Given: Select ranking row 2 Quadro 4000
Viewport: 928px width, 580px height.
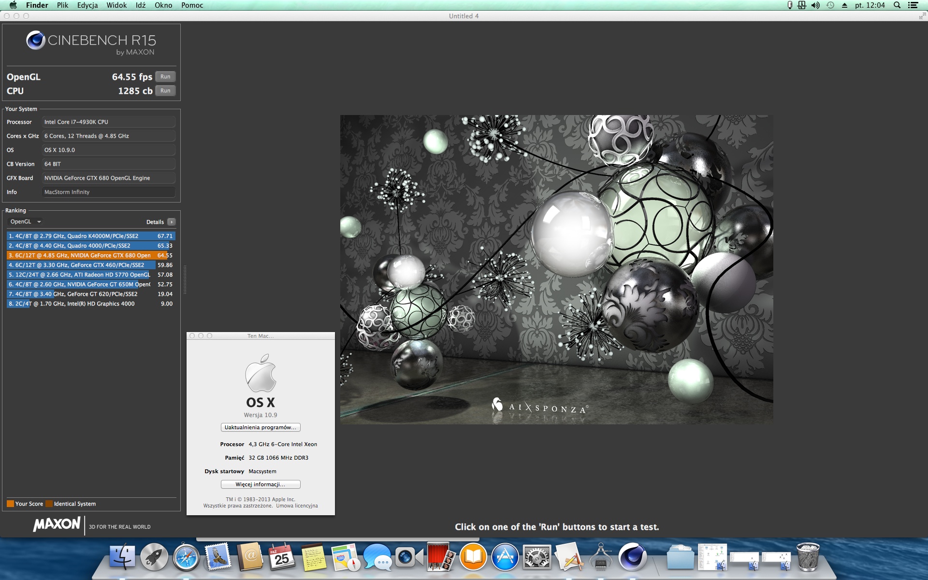Looking at the screenshot, I should point(91,246).
